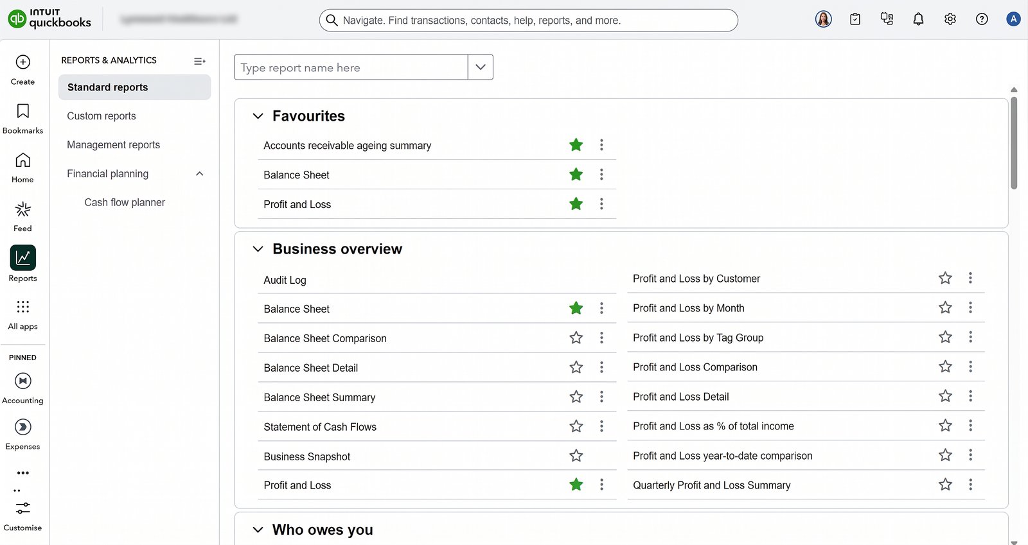Open Bookmarks in the left sidebar
1028x545 pixels.
pos(23,119)
